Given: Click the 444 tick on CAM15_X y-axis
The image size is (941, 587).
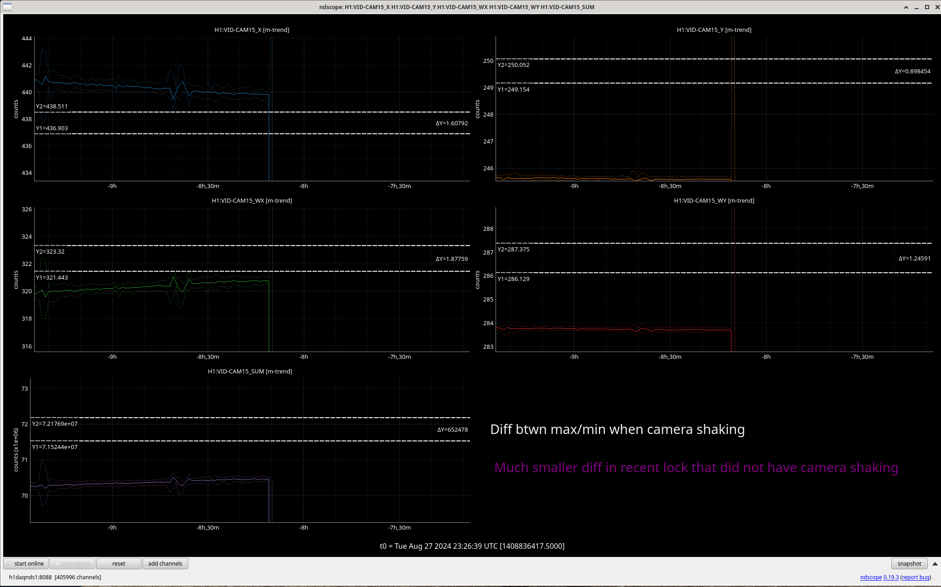Looking at the screenshot, I should 27,38.
